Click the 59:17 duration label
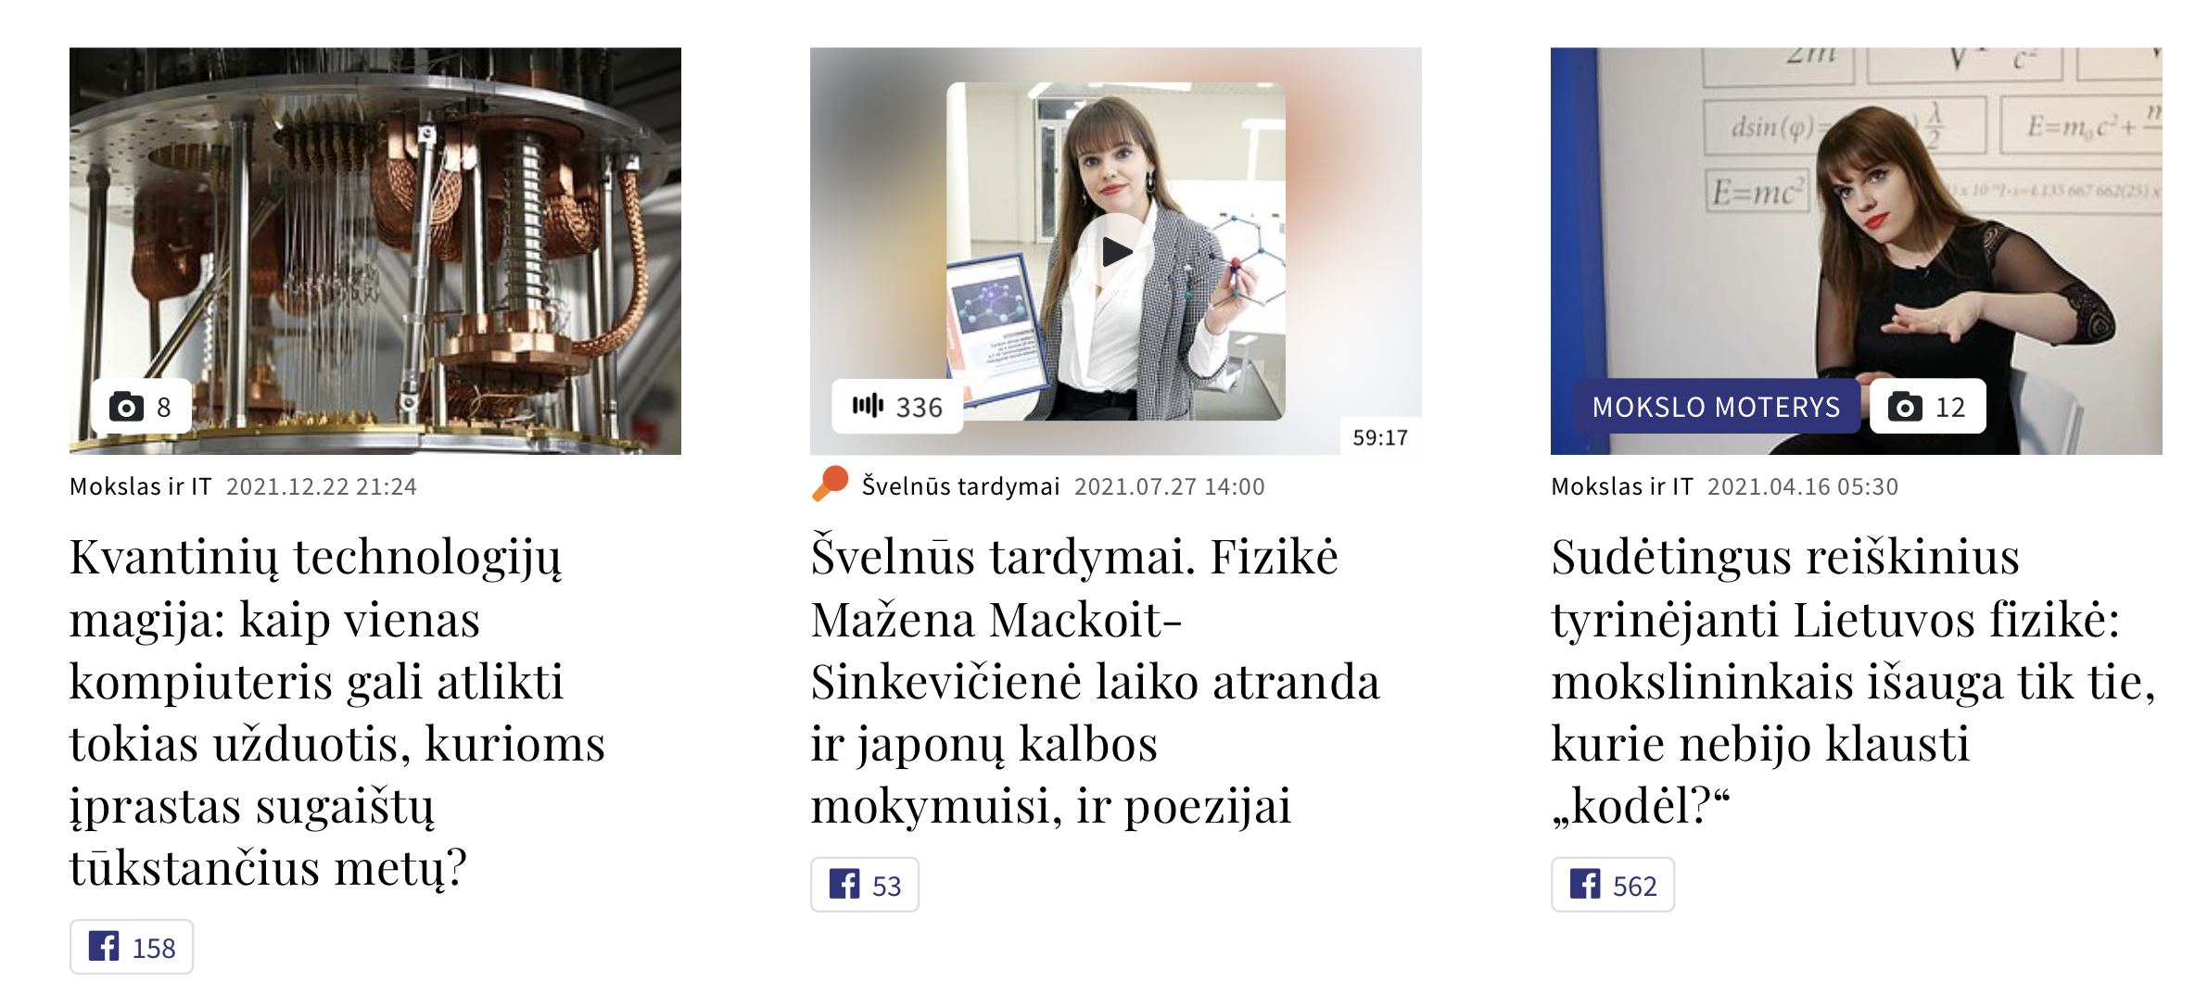2195x995 pixels. click(x=1380, y=437)
